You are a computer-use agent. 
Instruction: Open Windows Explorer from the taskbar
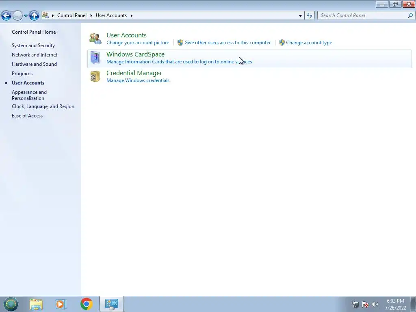[36, 304]
